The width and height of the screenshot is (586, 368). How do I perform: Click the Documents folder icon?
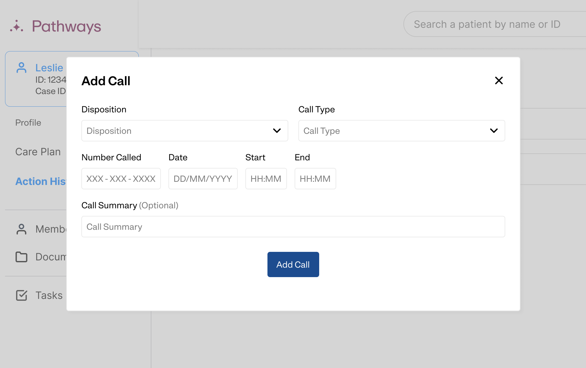tap(21, 257)
